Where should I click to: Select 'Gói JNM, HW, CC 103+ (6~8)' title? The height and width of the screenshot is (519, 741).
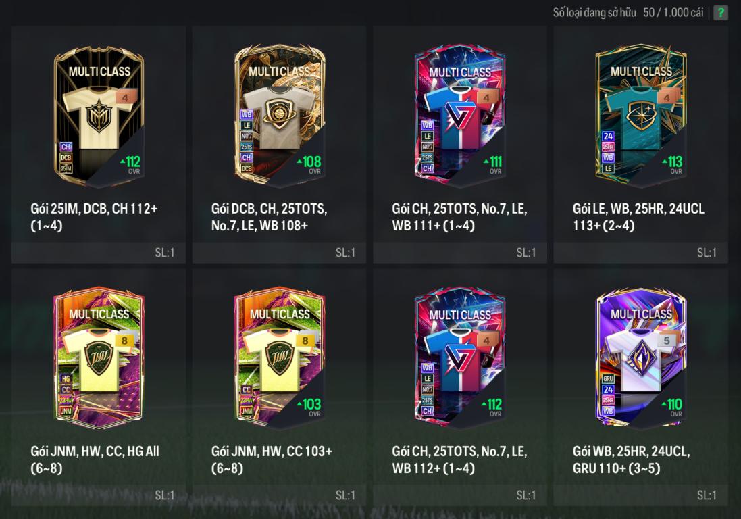[272, 460]
